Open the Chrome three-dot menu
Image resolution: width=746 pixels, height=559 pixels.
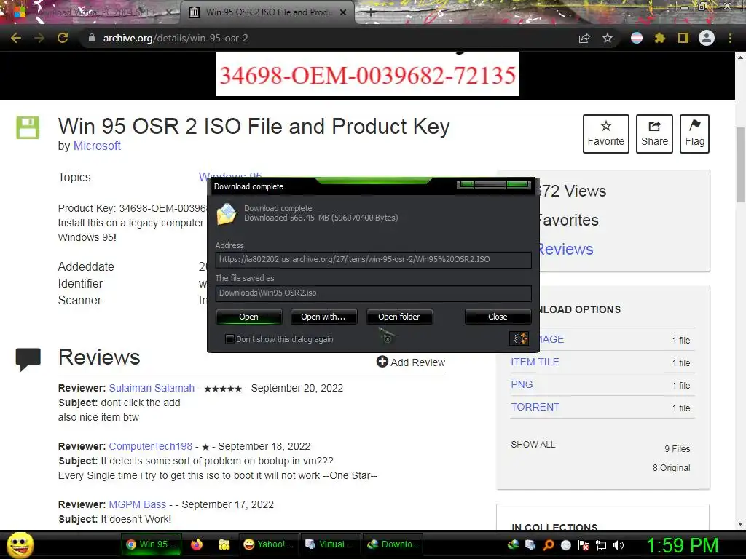pos(730,38)
